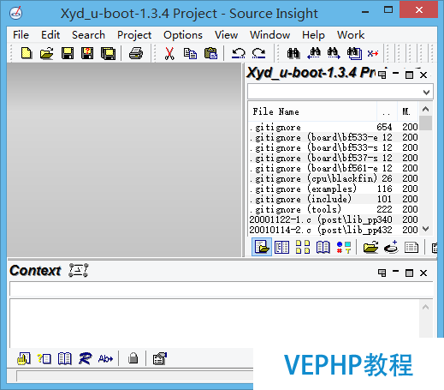
Task: Click the question-mark page icon in Context toolbar
Action: tap(44, 358)
